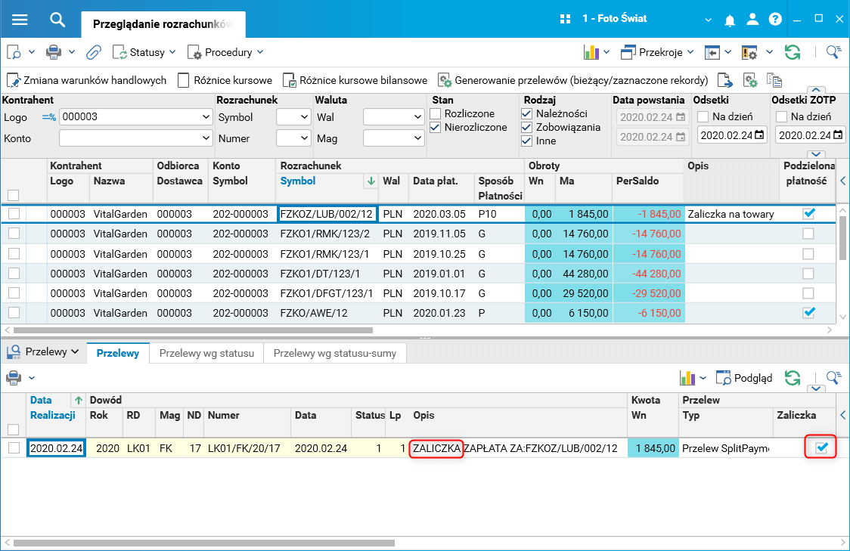Viewport: 850px width, 551px height.
Task: Expand the Przekroje dropdown
Action: pos(659,52)
